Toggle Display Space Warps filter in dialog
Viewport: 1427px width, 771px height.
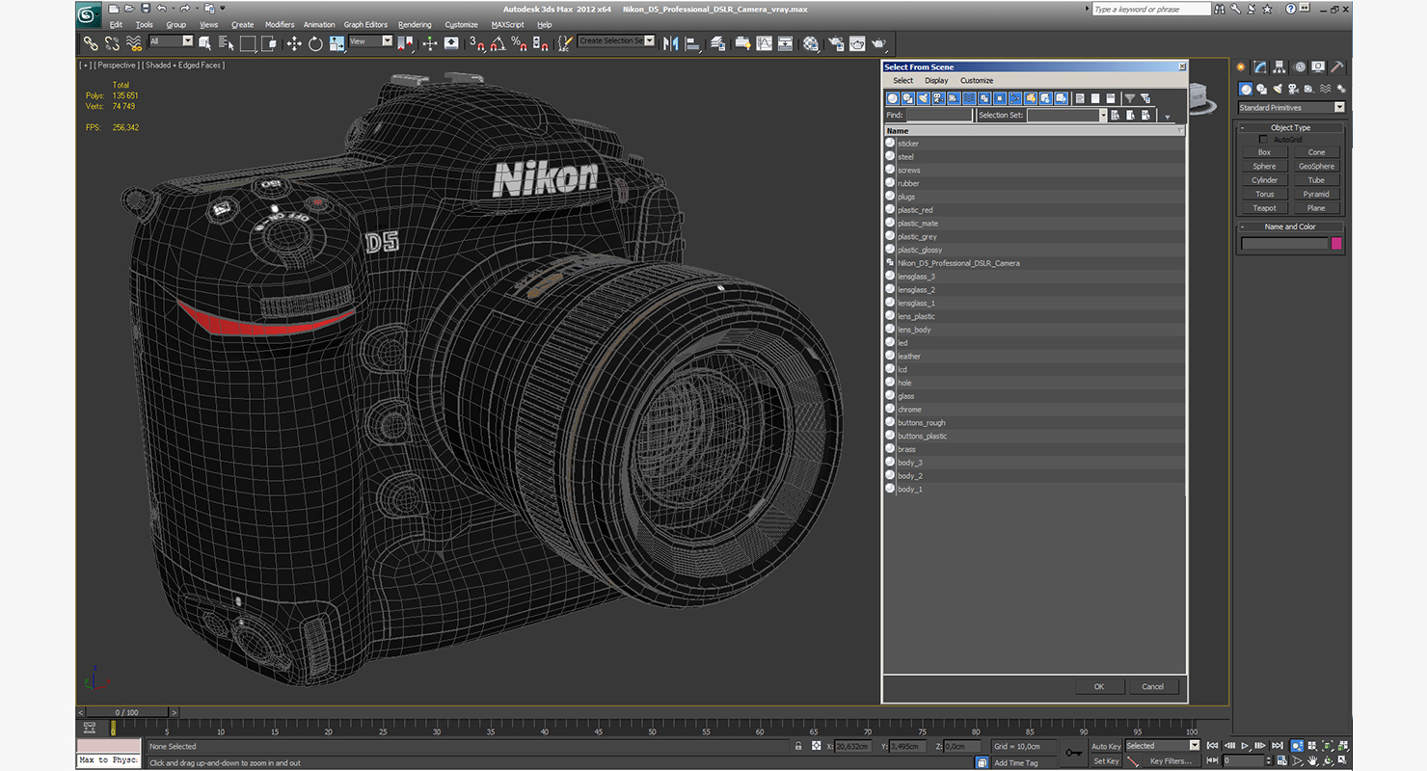969,98
